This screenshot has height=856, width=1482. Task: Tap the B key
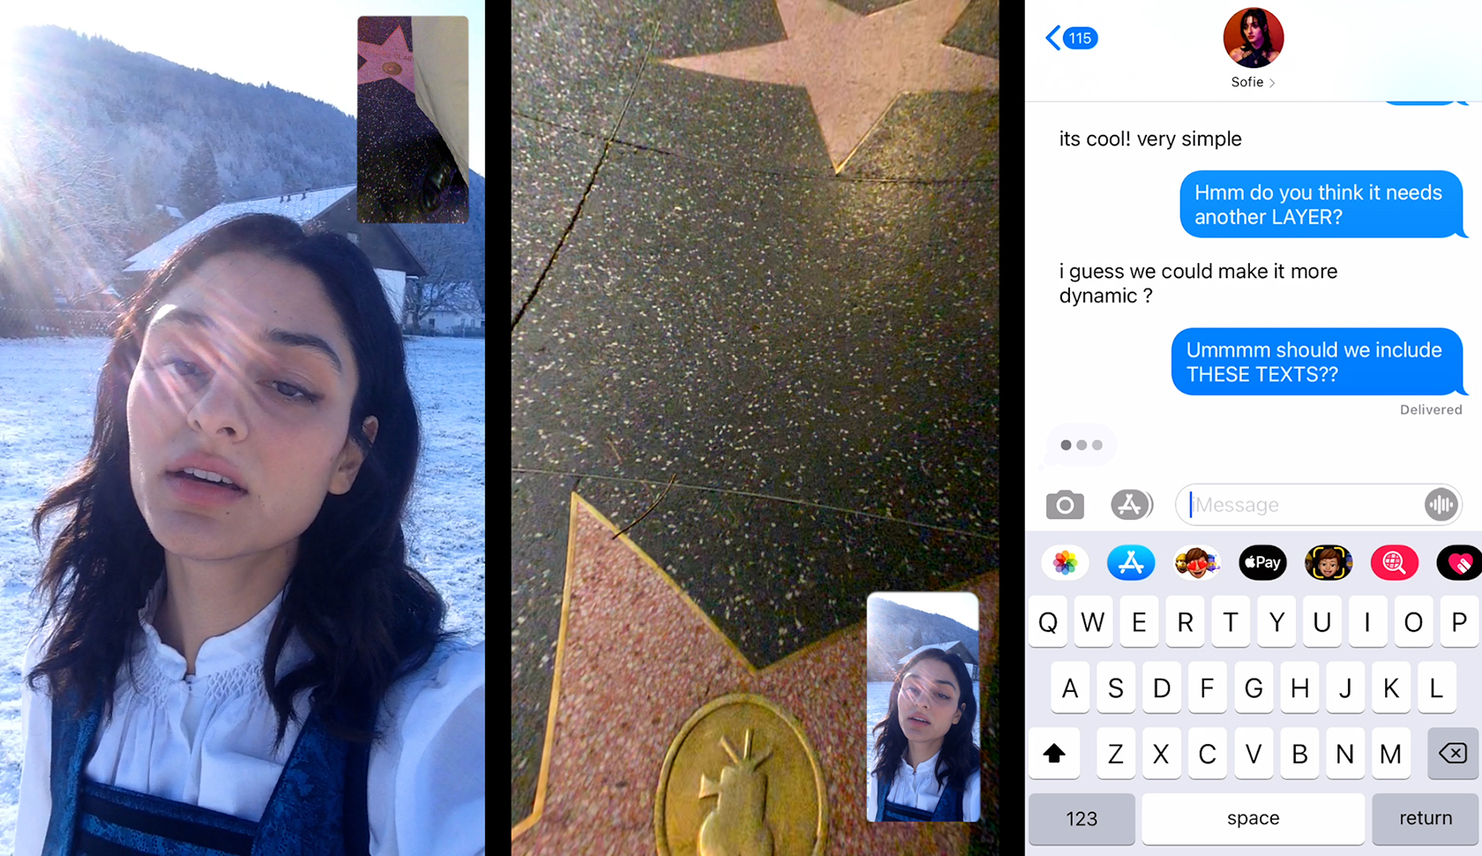(x=1299, y=754)
